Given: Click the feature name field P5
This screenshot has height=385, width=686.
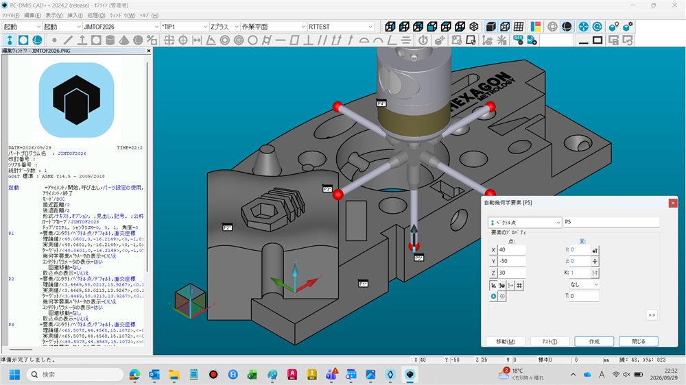Looking at the screenshot, I should pos(611,222).
